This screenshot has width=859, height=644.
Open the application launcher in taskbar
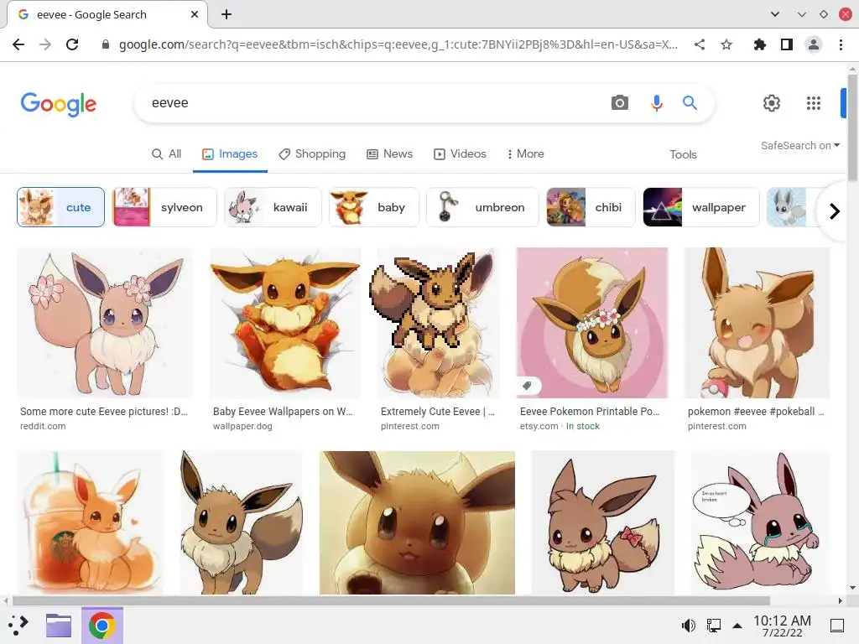[18, 625]
